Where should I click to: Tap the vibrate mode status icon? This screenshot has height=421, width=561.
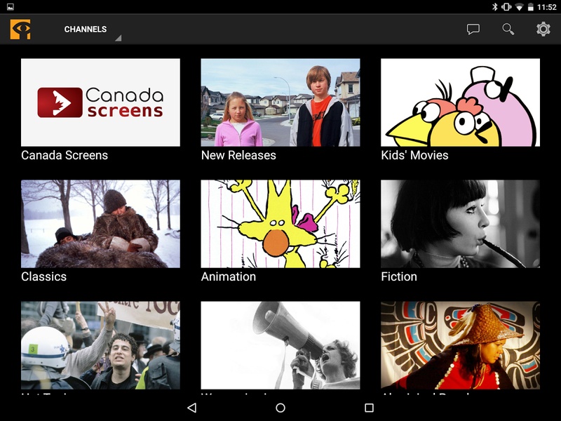click(506, 7)
